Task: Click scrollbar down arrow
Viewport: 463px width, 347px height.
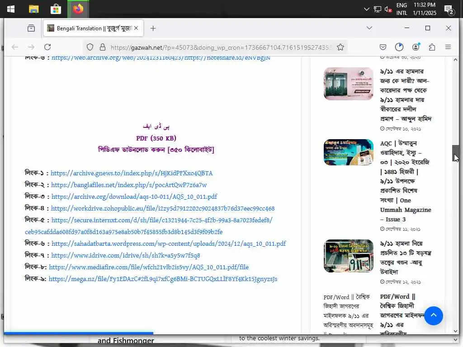Action: point(455,331)
